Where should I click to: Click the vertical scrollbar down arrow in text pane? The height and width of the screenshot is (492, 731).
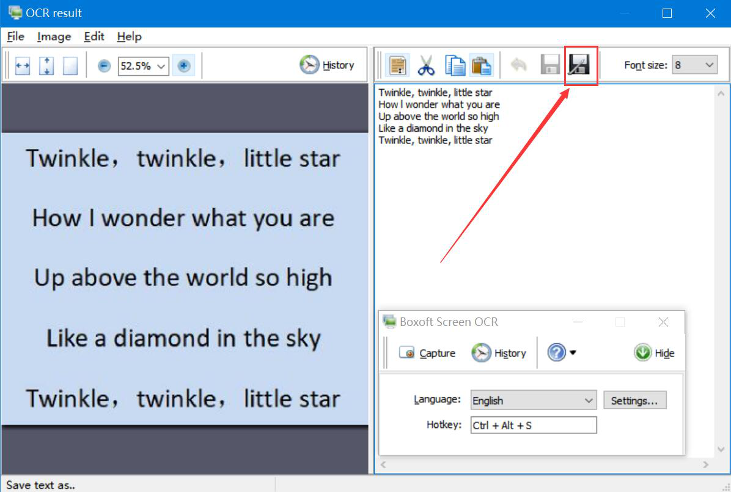721,449
